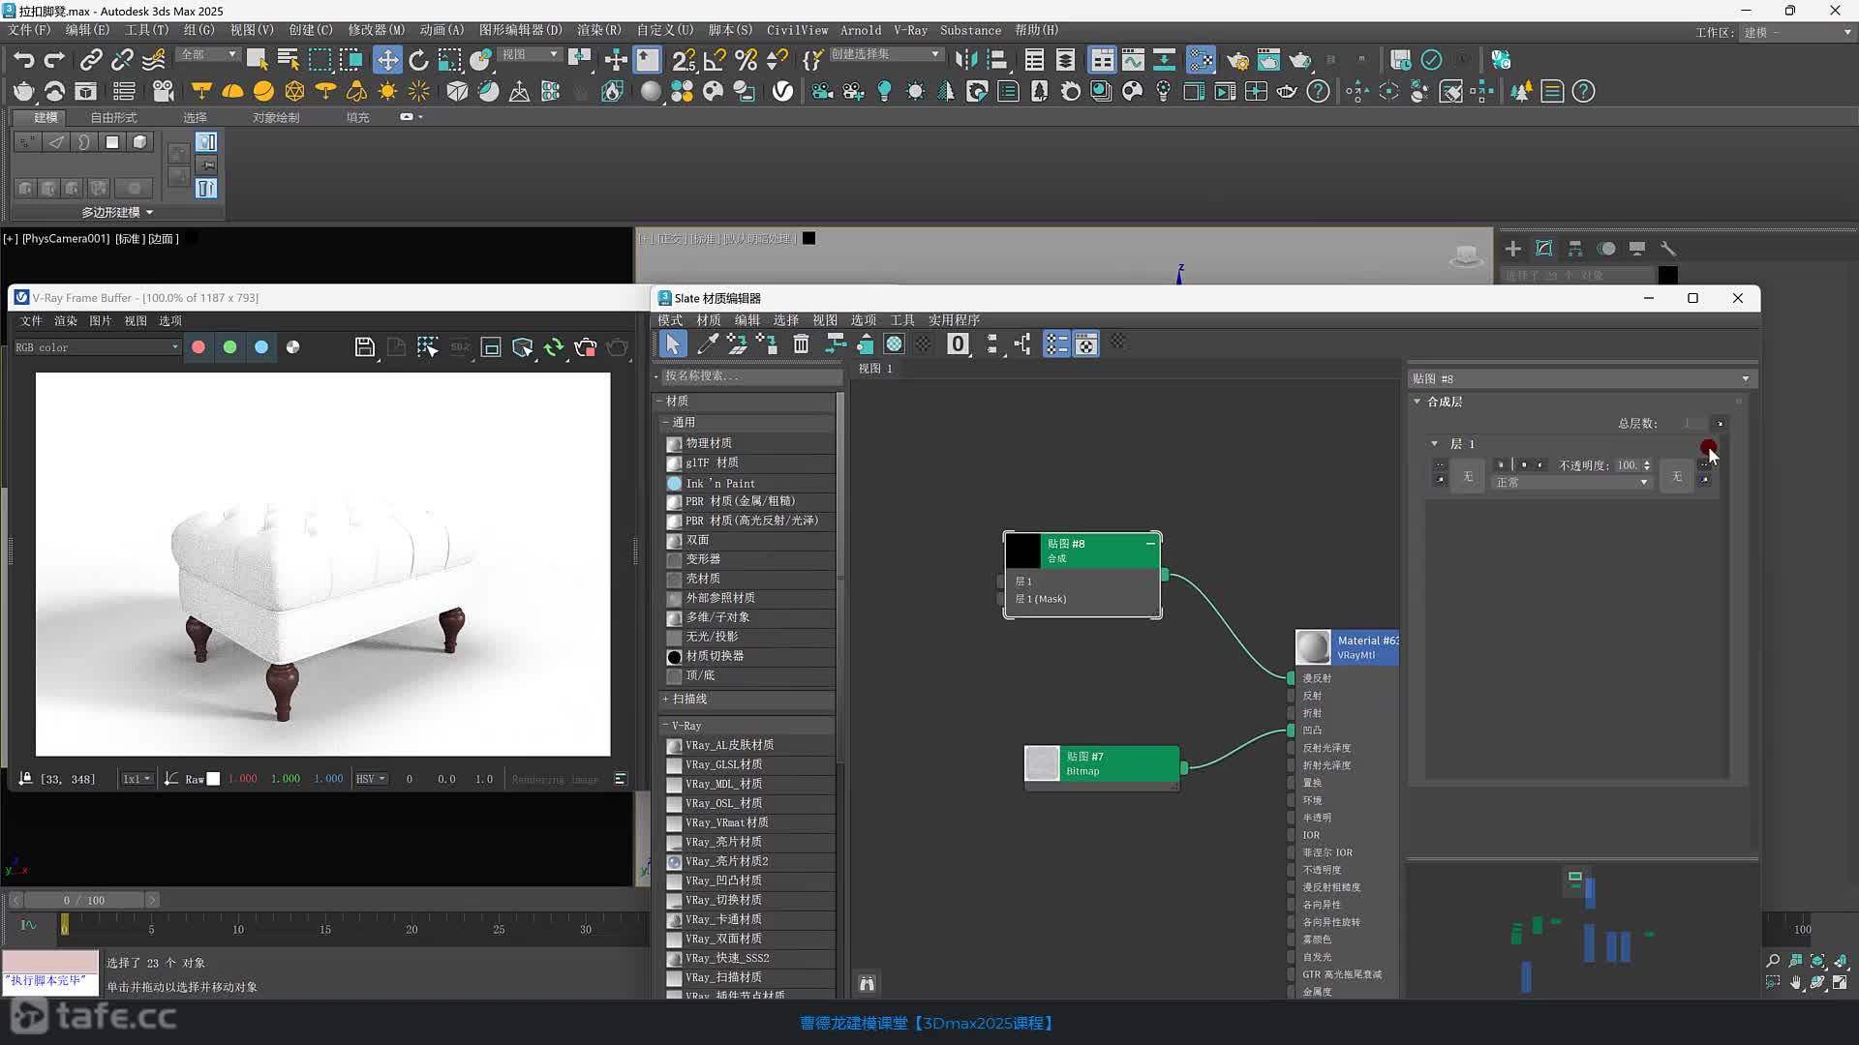Open the V-Ray main menu

pos(910,30)
